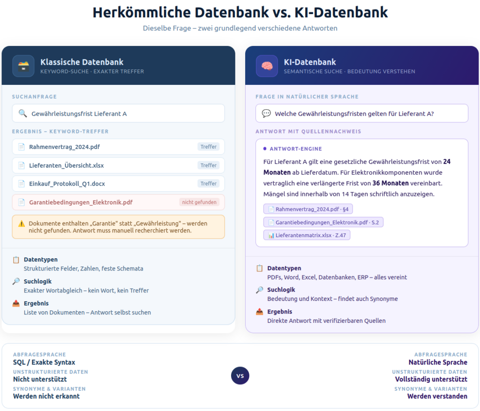Viewport: 480px width, 411px height.
Task: Click the file icon beside Einkauf_Protokoll_Q1.docx
Action: [x=22, y=184]
